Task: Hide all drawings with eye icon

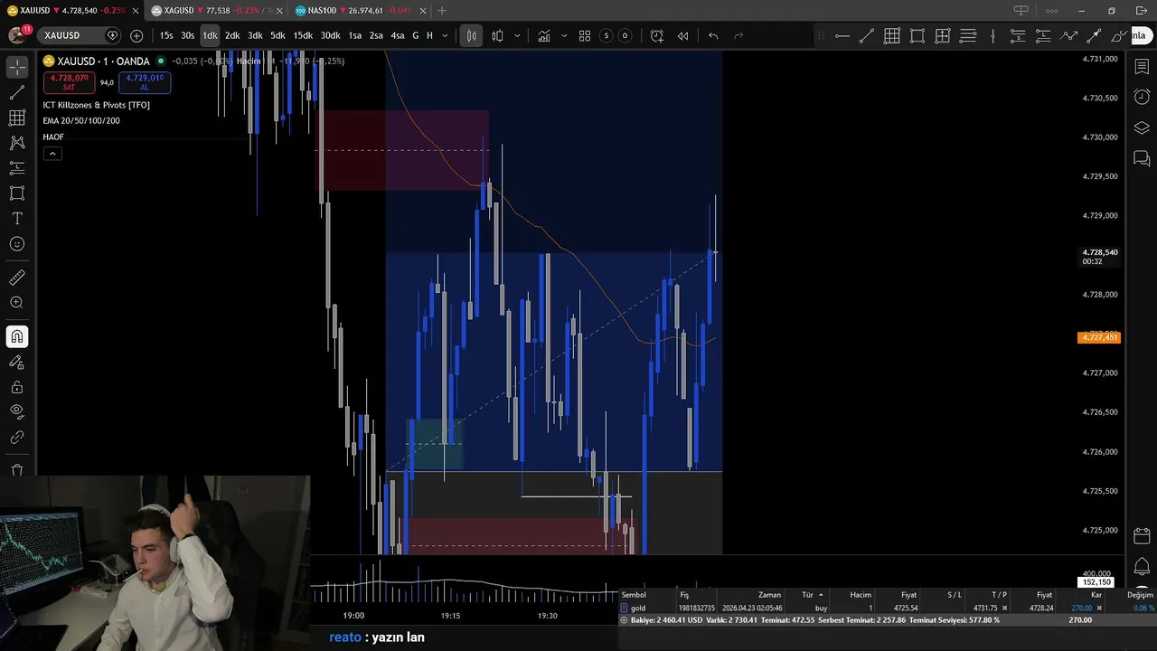Action: [17, 412]
